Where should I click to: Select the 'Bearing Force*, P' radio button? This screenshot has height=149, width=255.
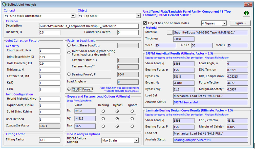point(69,74)
